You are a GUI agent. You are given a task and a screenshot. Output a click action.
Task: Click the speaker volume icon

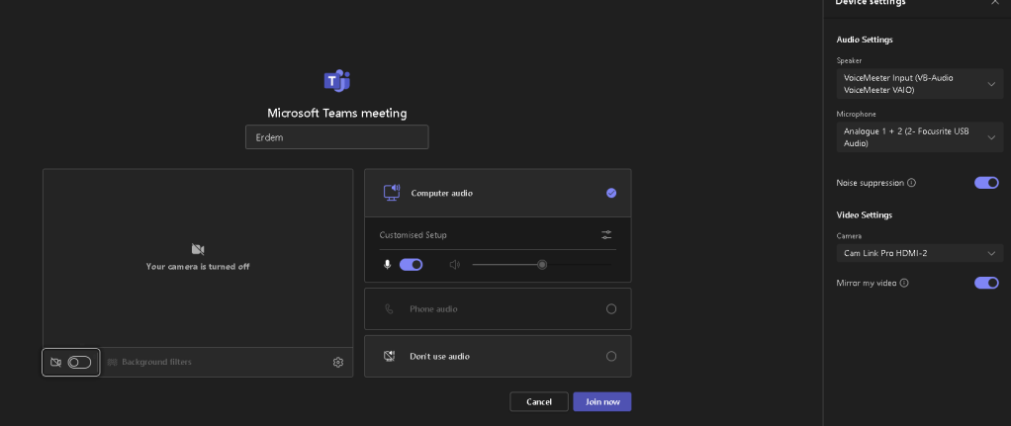point(455,265)
